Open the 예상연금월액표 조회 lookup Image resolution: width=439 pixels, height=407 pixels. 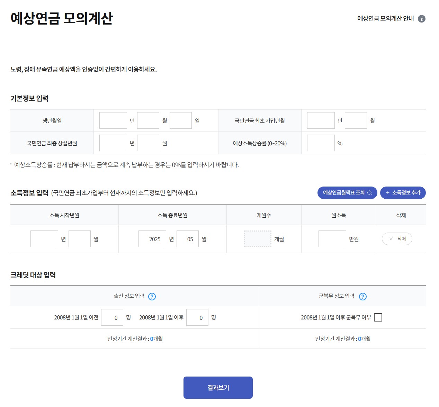346,193
